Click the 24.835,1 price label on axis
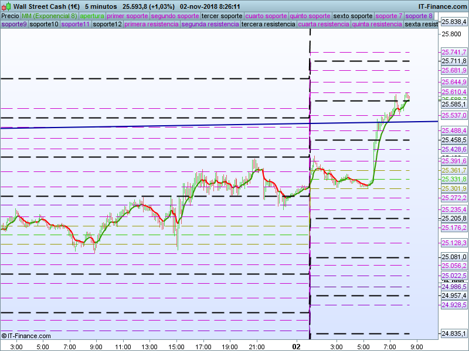 [x=453, y=333]
